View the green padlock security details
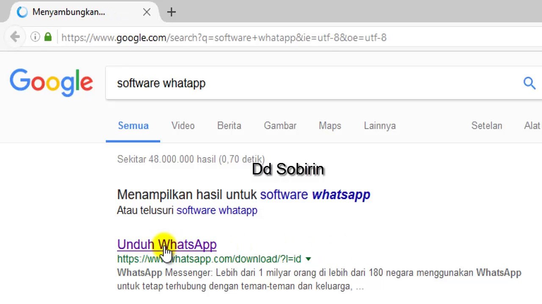This screenshot has height=304, width=542. [x=48, y=37]
